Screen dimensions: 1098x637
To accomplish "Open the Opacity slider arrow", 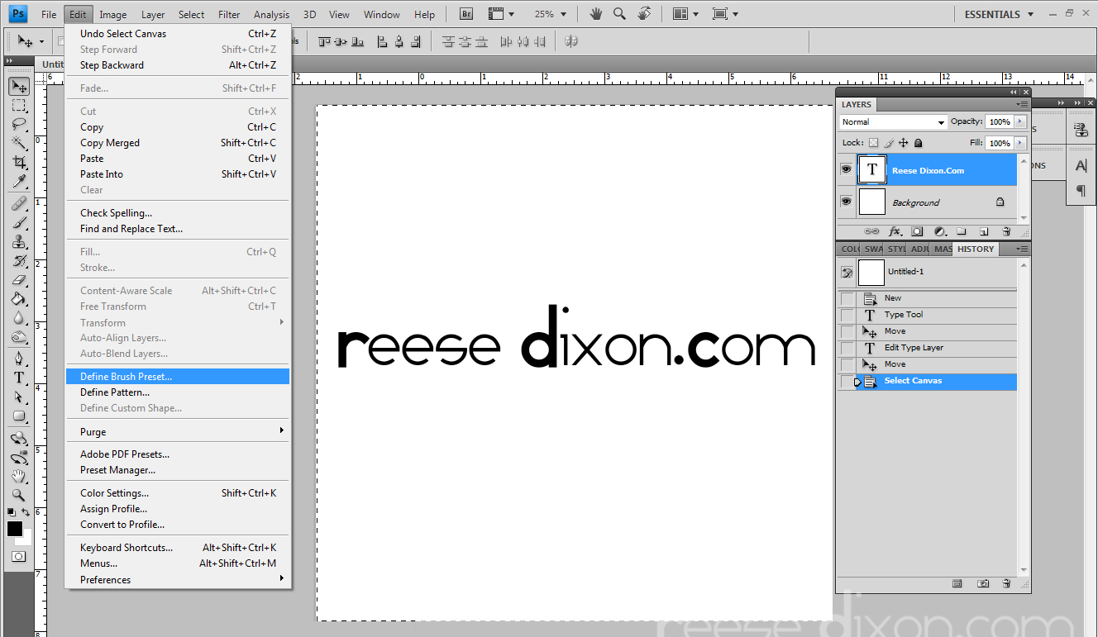I will point(1020,121).
